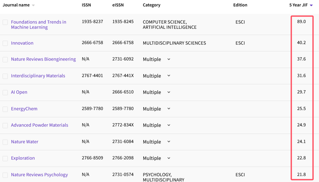Expand the Multiple category chevron for Interdisciplinary Materials
The image size is (319, 182).
point(169,76)
